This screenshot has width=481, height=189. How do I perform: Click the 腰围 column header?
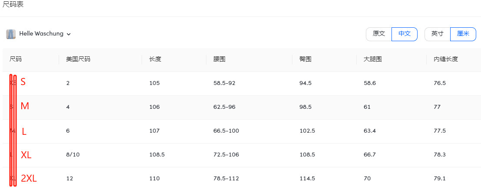(x=219, y=59)
